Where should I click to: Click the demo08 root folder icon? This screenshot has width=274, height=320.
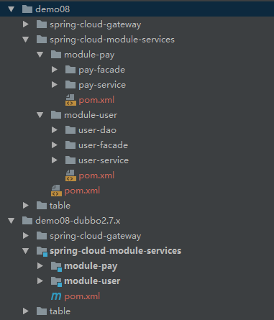pos(27,9)
